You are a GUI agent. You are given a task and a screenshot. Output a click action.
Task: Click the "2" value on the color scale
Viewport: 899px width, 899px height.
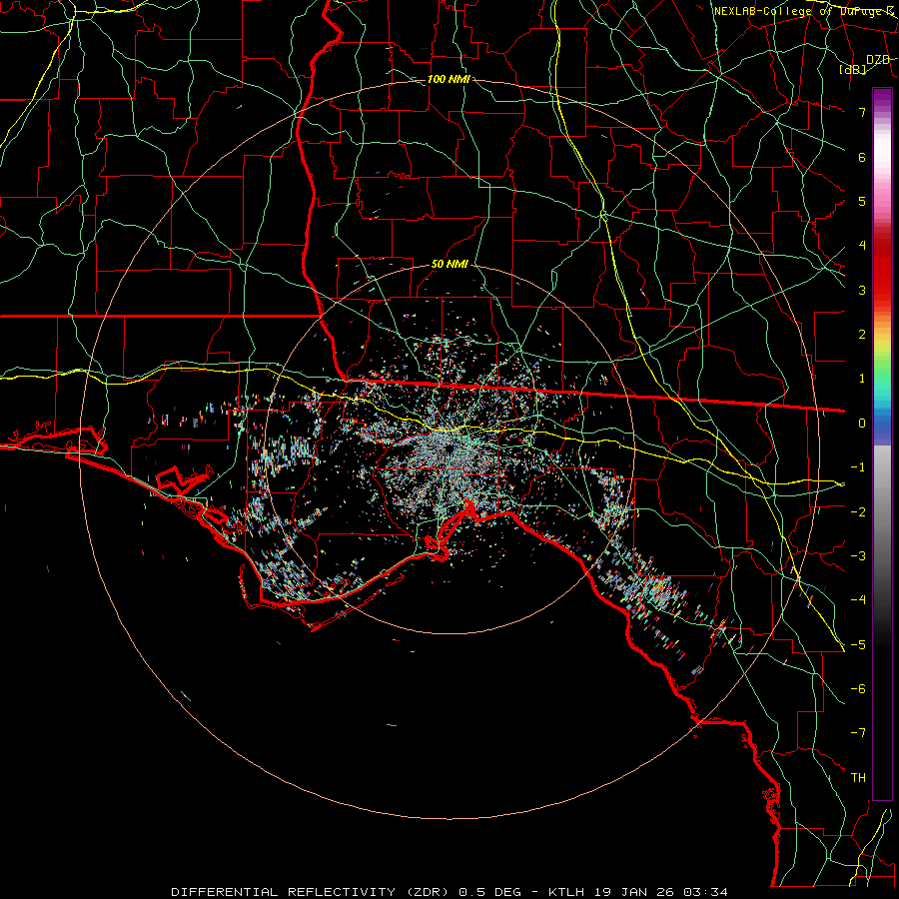[862, 335]
